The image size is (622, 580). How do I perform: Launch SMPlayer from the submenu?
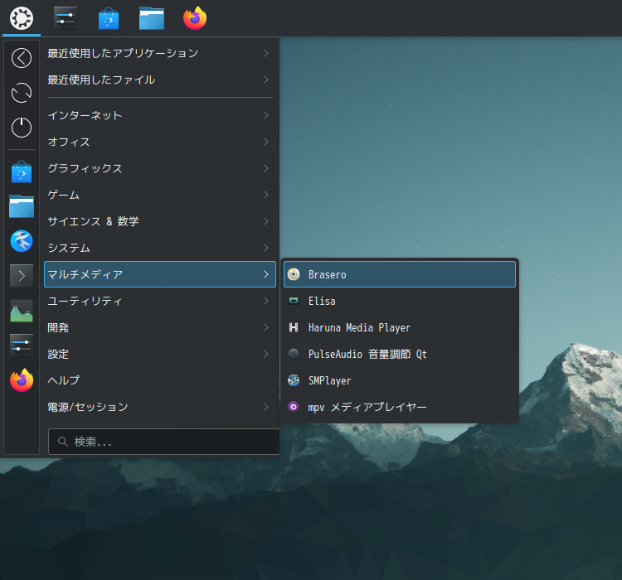(400, 380)
